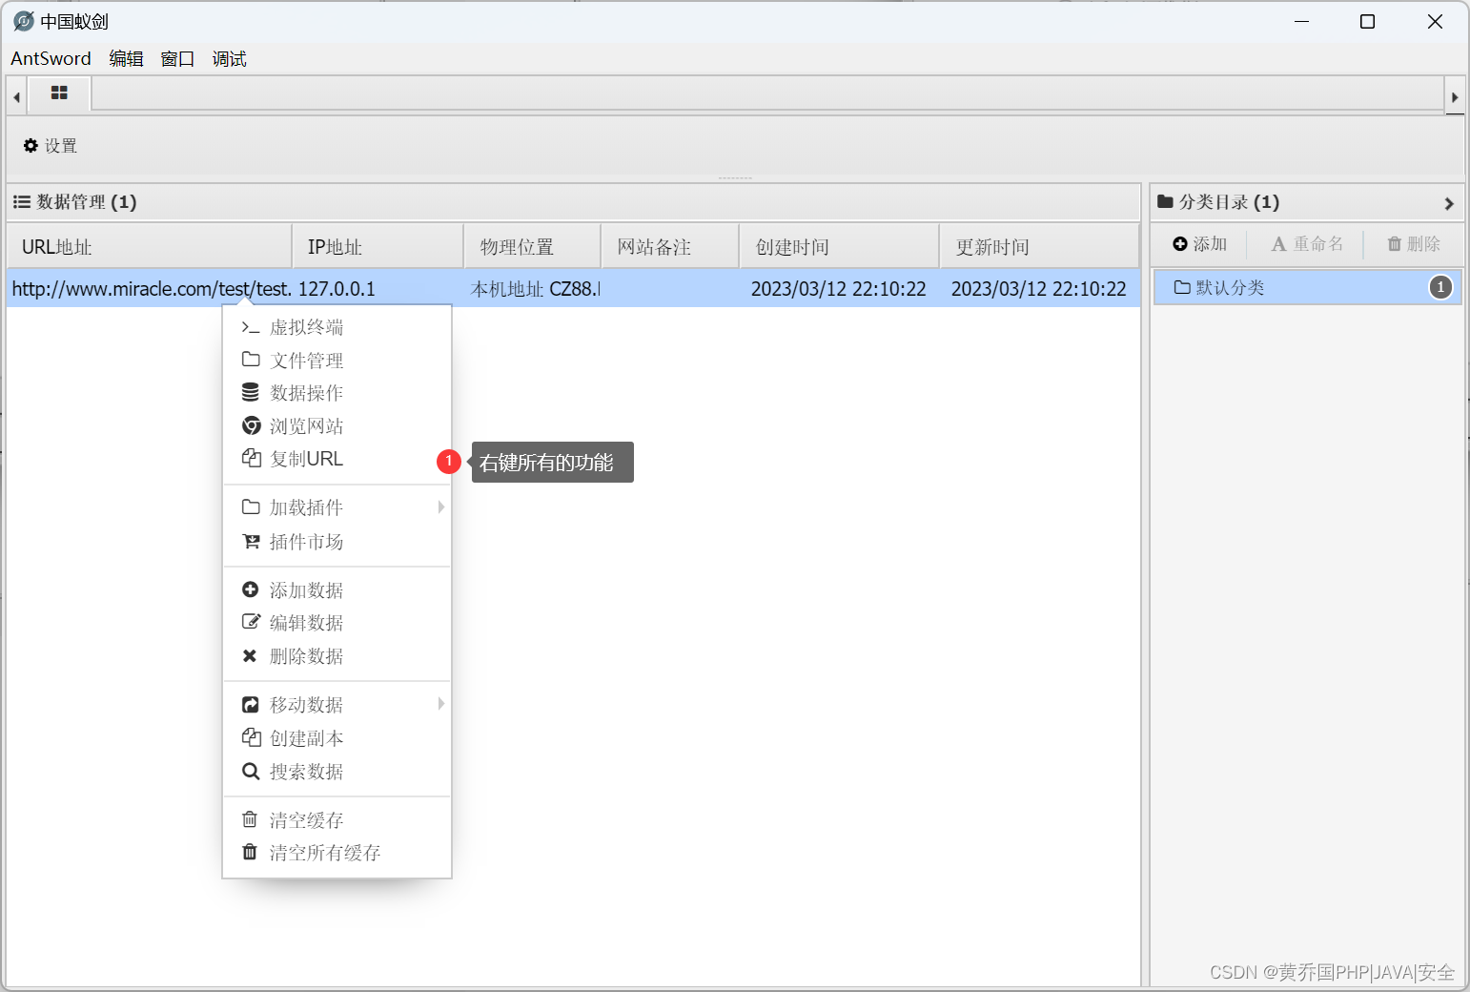Image resolution: width=1470 pixels, height=992 pixels.
Task: Sort by the 网站备注 column header
Action: coord(670,247)
